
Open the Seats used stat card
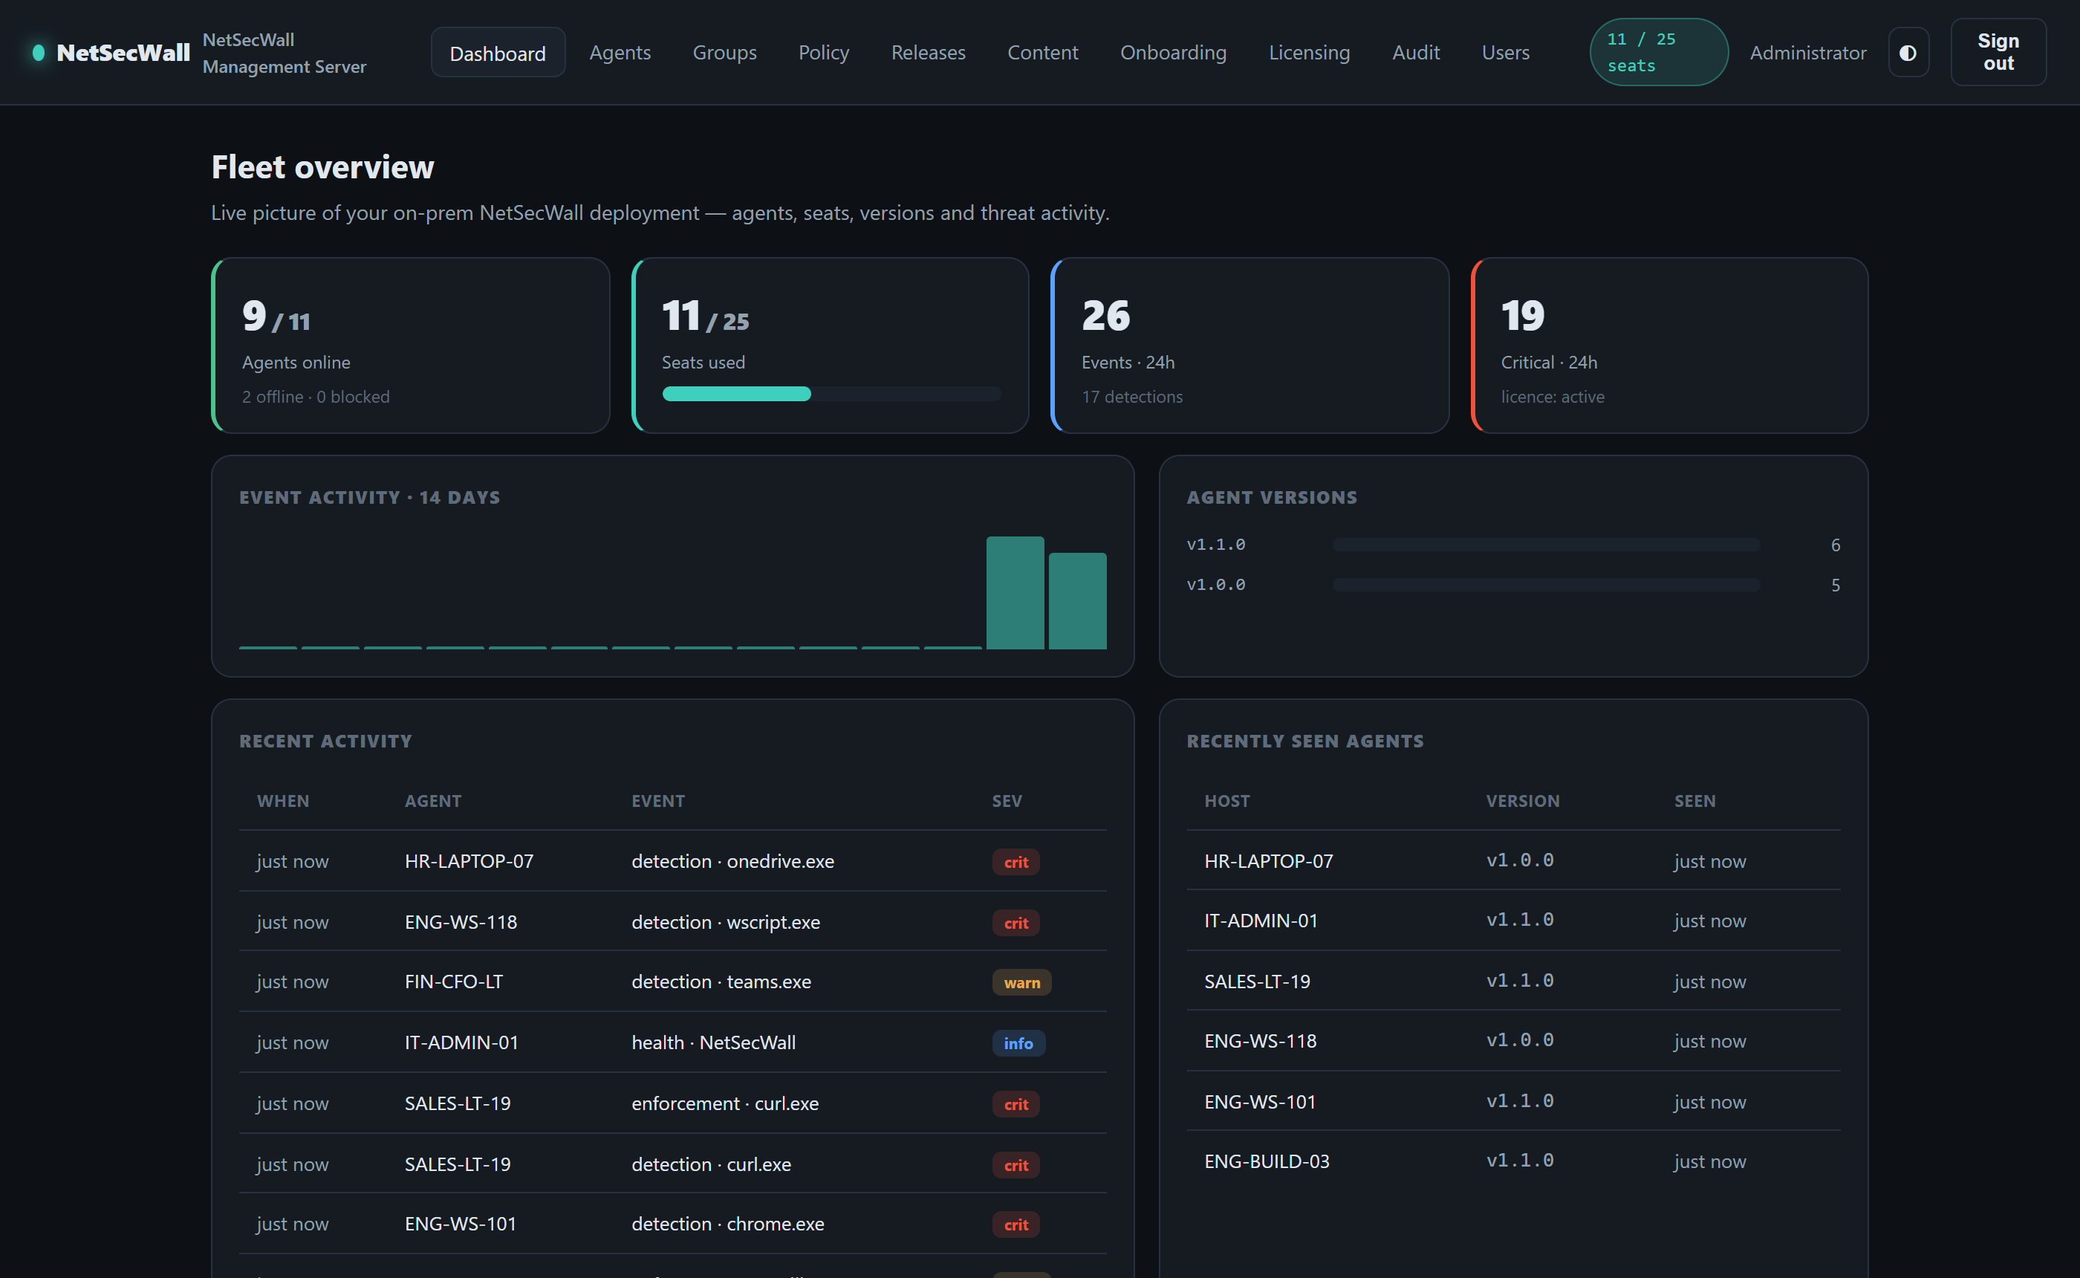coord(831,346)
